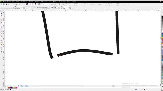The width and height of the screenshot is (163, 91).
Task: Select the Table tool
Action: (2, 36)
